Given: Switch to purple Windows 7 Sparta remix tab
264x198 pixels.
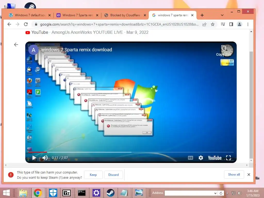Looking at the screenshot, I should [77, 15].
